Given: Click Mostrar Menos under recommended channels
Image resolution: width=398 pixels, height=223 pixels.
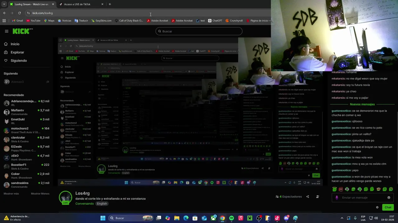Looking at the screenshot, I should [x=40, y=194].
